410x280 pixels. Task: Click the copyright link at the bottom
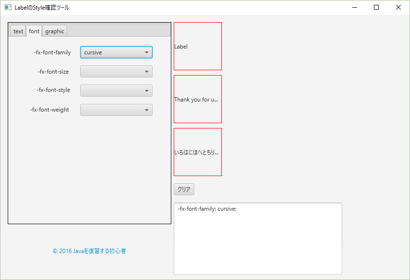pyautogui.click(x=89, y=251)
